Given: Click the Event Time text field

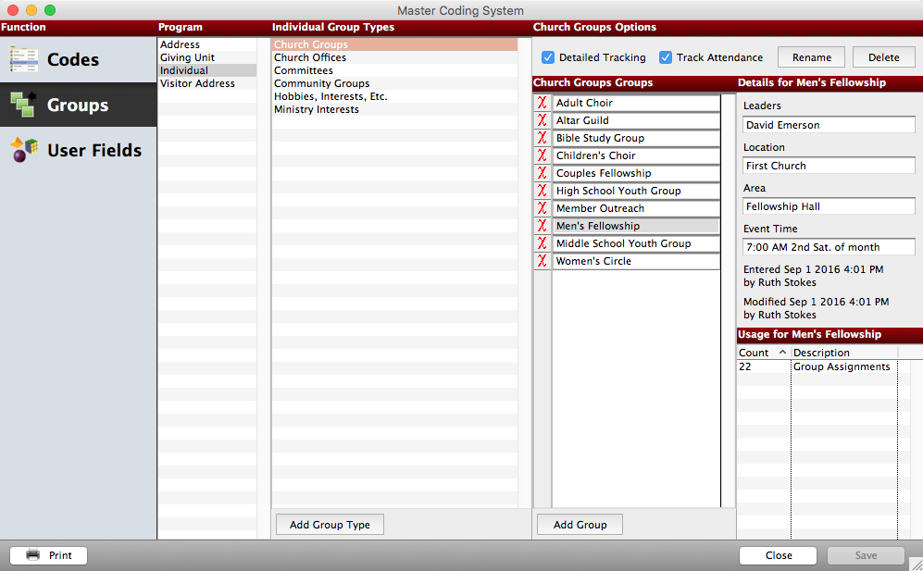Looking at the screenshot, I should (829, 247).
